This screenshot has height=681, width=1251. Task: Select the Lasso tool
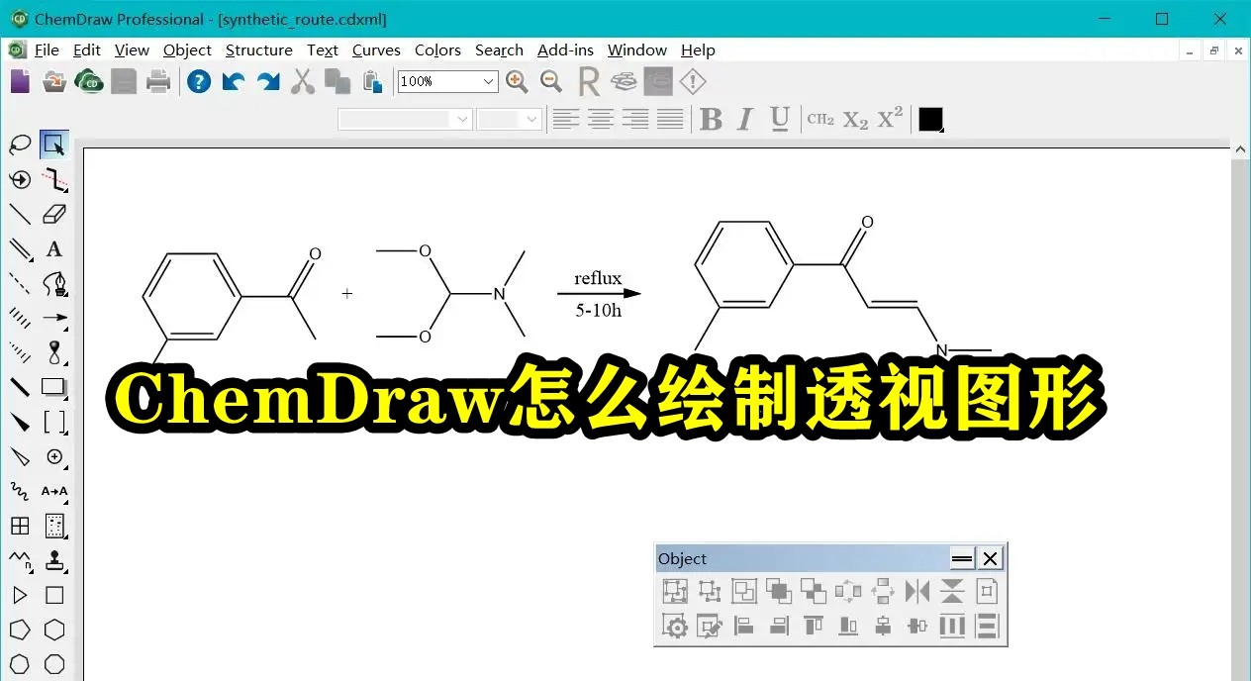(x=20, y=146)
